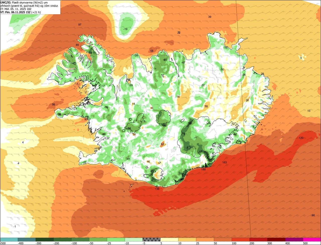This screenshot has height=245, width=321.
Task: Click the 5 to 10 legend color segment
Action: tap(169, 239)
